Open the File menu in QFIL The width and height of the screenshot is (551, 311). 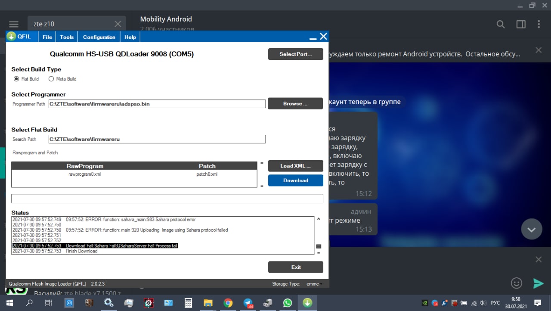pyautogui.click(x=47, y=37)
